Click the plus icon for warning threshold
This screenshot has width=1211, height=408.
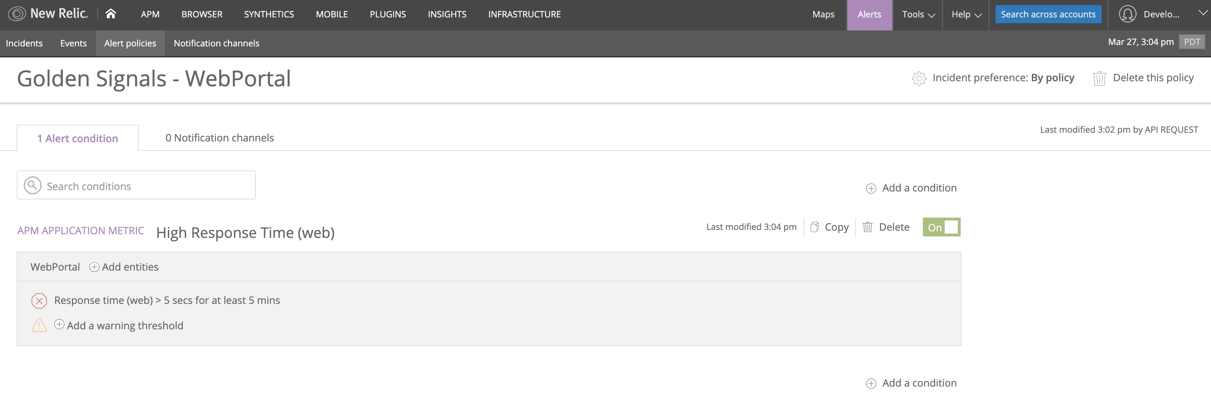[x=59, y=325]
